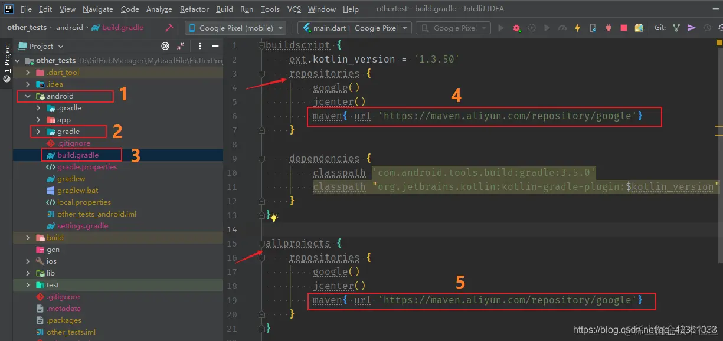Click the Locate/Select Opened File target icon
Screen dimensions: 723x341
point(165,46)
